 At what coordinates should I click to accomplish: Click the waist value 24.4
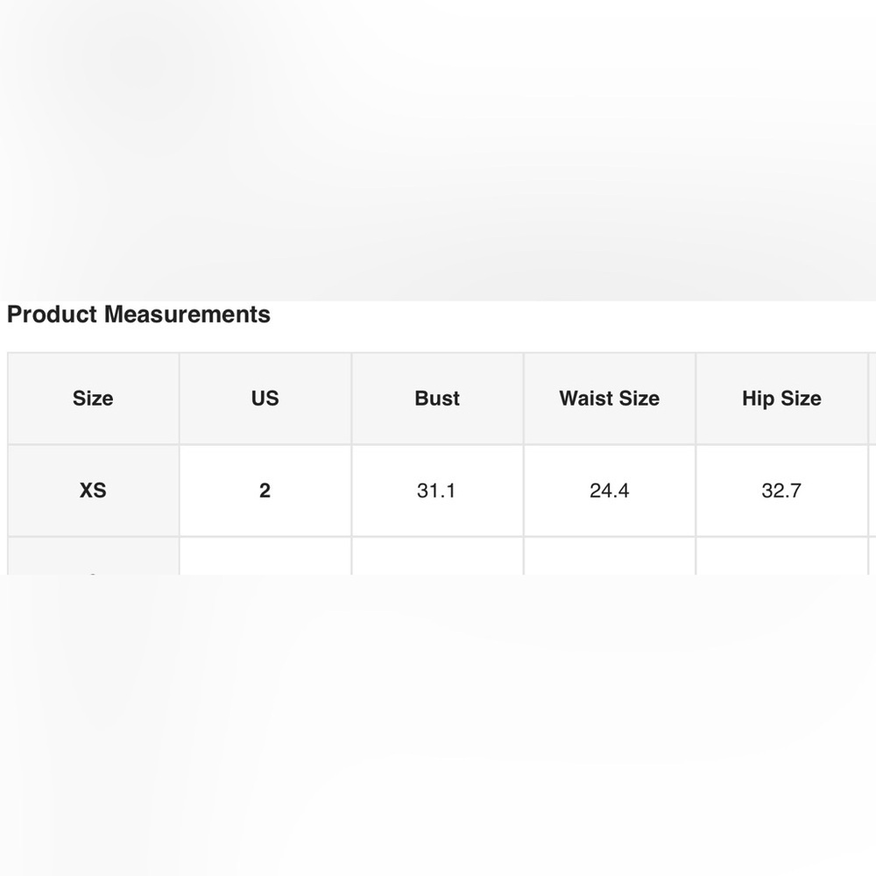pyautogui.click(x=610, y=491)
